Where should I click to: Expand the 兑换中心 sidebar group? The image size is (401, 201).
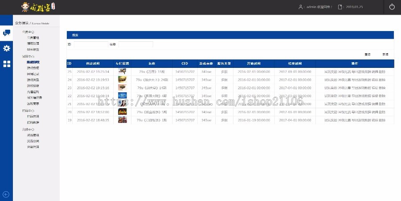28,130
